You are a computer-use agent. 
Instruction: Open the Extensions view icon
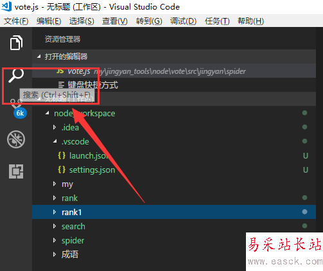point(16,171)
